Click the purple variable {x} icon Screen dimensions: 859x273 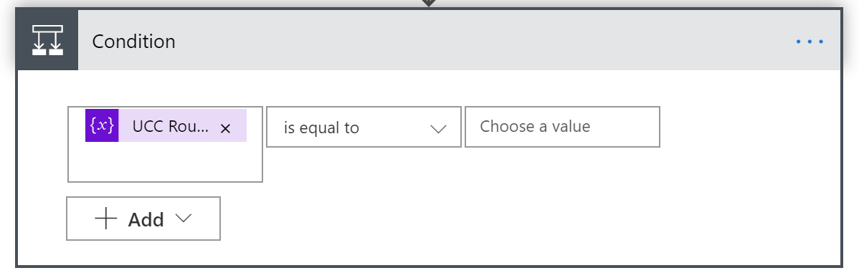102,125
